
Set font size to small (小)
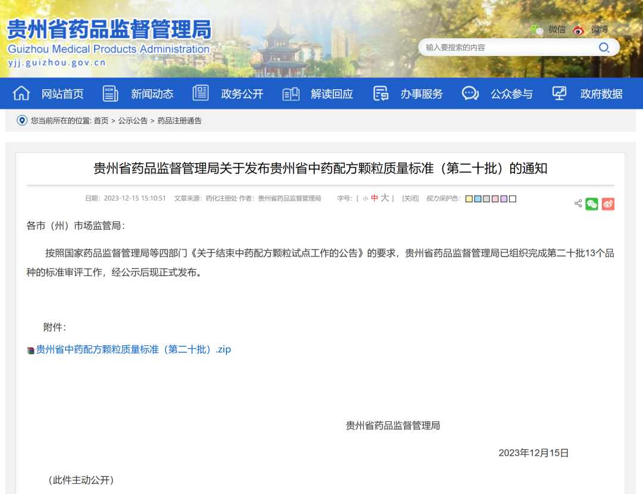pos(365,199)
